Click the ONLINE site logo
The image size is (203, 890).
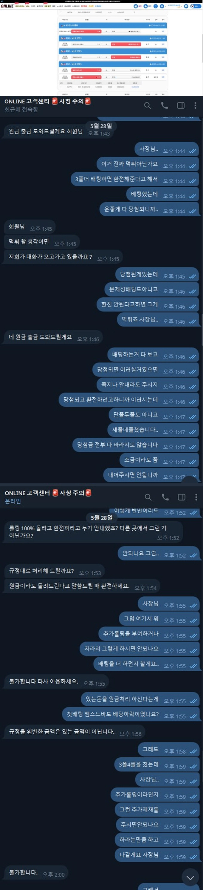coord(7,6)
